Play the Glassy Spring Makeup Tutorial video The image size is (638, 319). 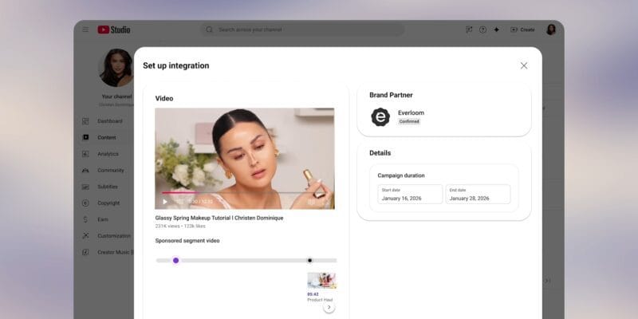165,202
